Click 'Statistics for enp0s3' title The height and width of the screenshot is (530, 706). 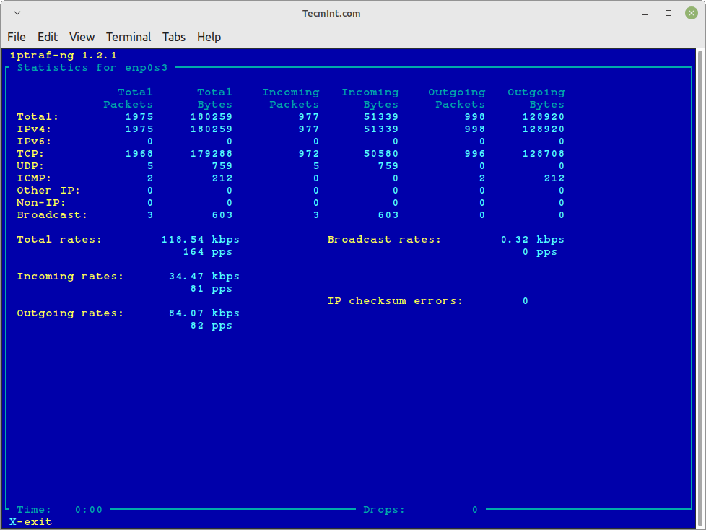[x=92, y=68]
